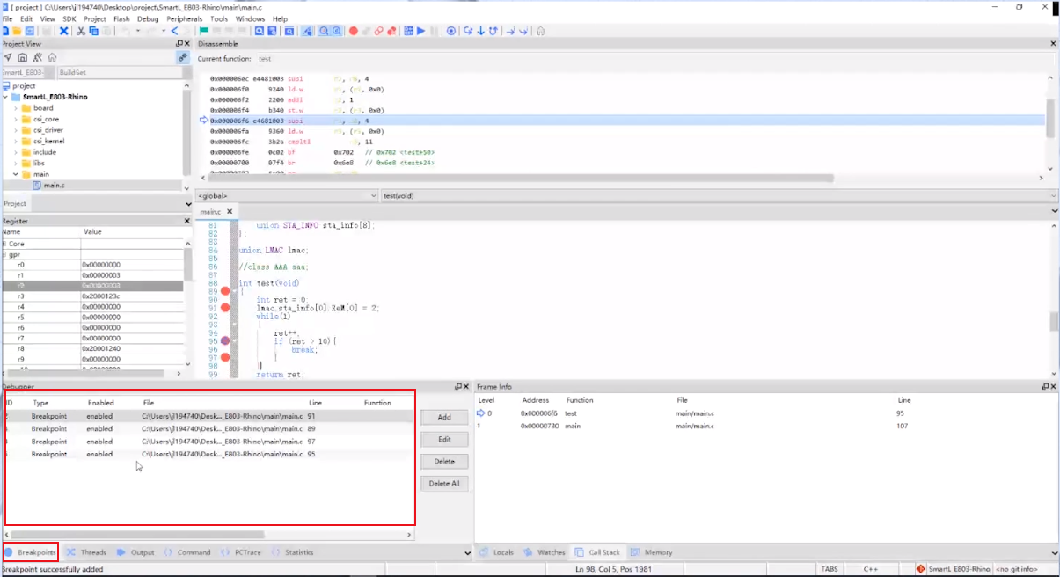Float the Project View panel with the pin icon

pos(179,43)
